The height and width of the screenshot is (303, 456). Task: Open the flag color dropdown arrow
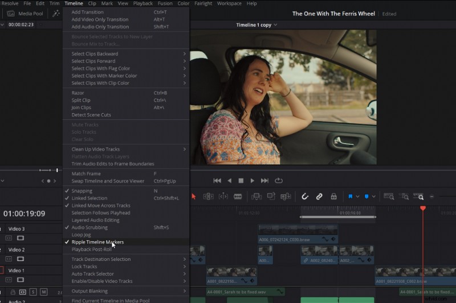click(358, 197)
